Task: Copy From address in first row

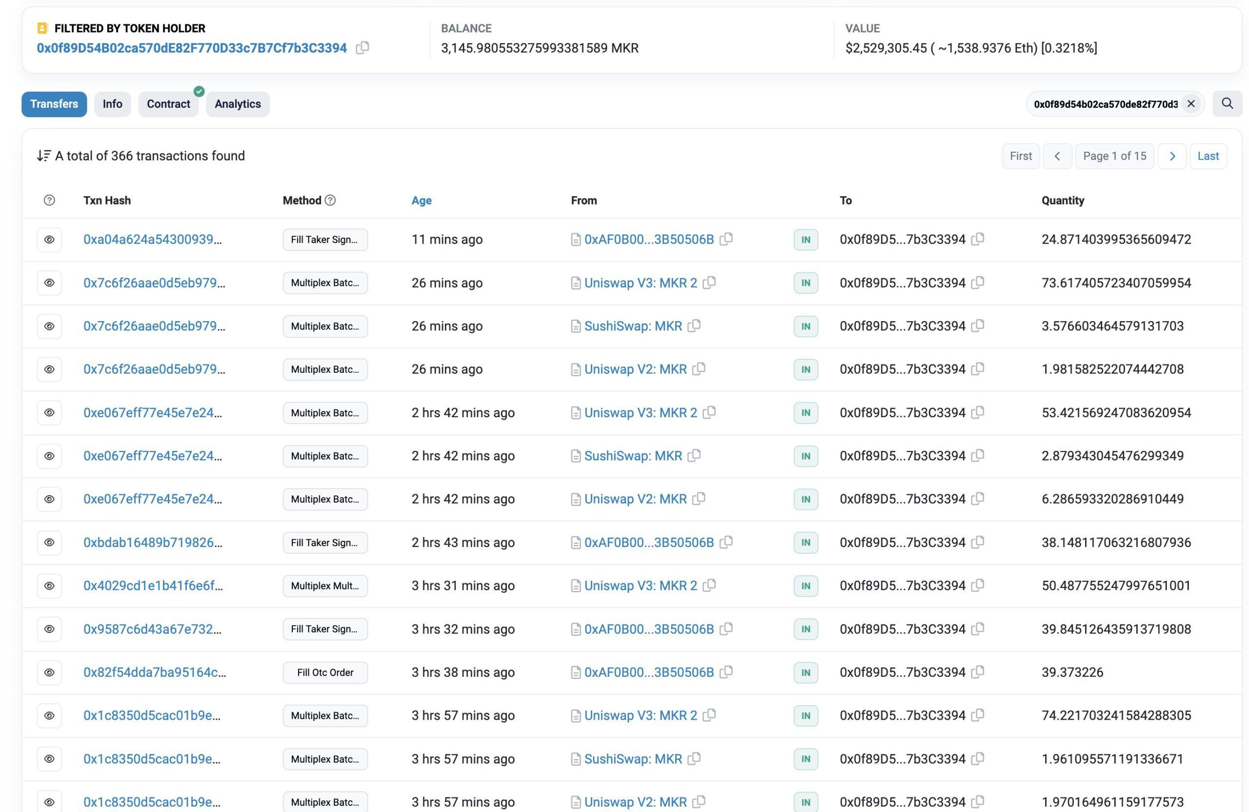Action: (726, 239)
